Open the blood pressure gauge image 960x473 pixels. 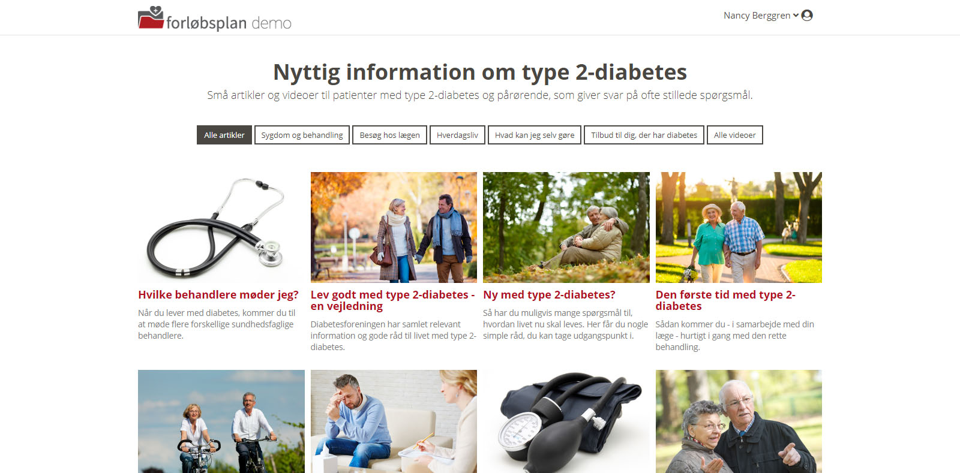(x=566, y=421)
